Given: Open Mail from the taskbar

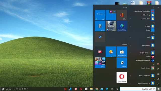Looking at the screenshot, I should point(102,89).
